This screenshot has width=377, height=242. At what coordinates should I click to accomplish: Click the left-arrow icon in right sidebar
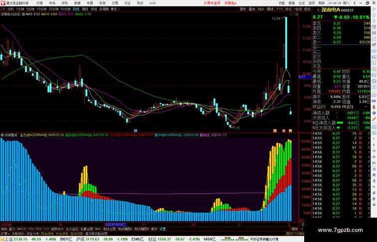374,9
